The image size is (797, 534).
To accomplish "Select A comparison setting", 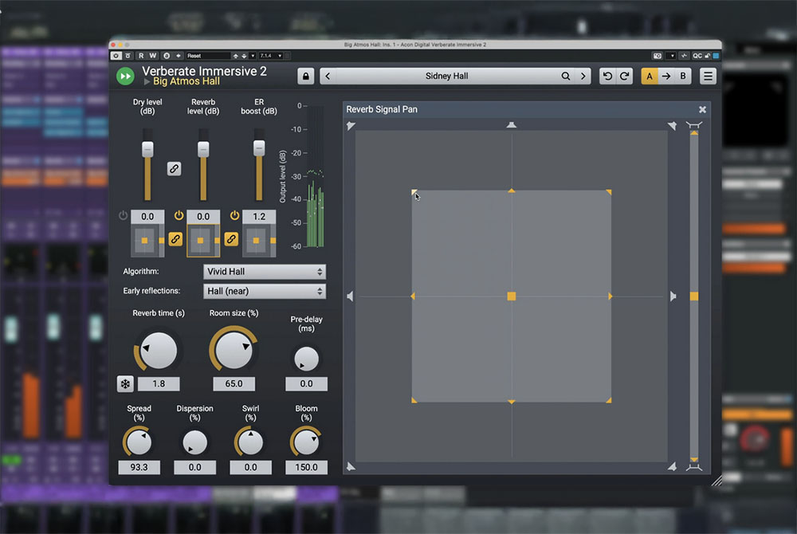I will (649, 77).
